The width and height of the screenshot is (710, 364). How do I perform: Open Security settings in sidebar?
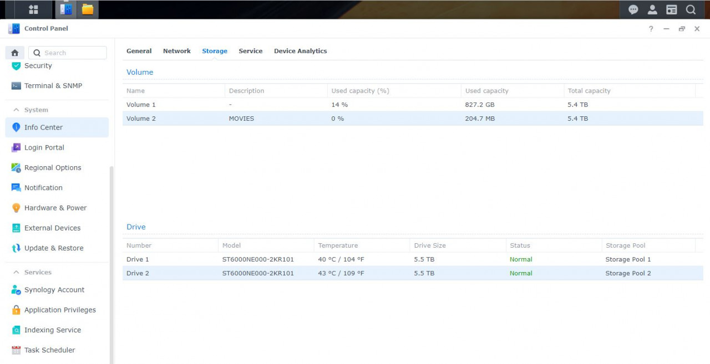tap(38, 65)
